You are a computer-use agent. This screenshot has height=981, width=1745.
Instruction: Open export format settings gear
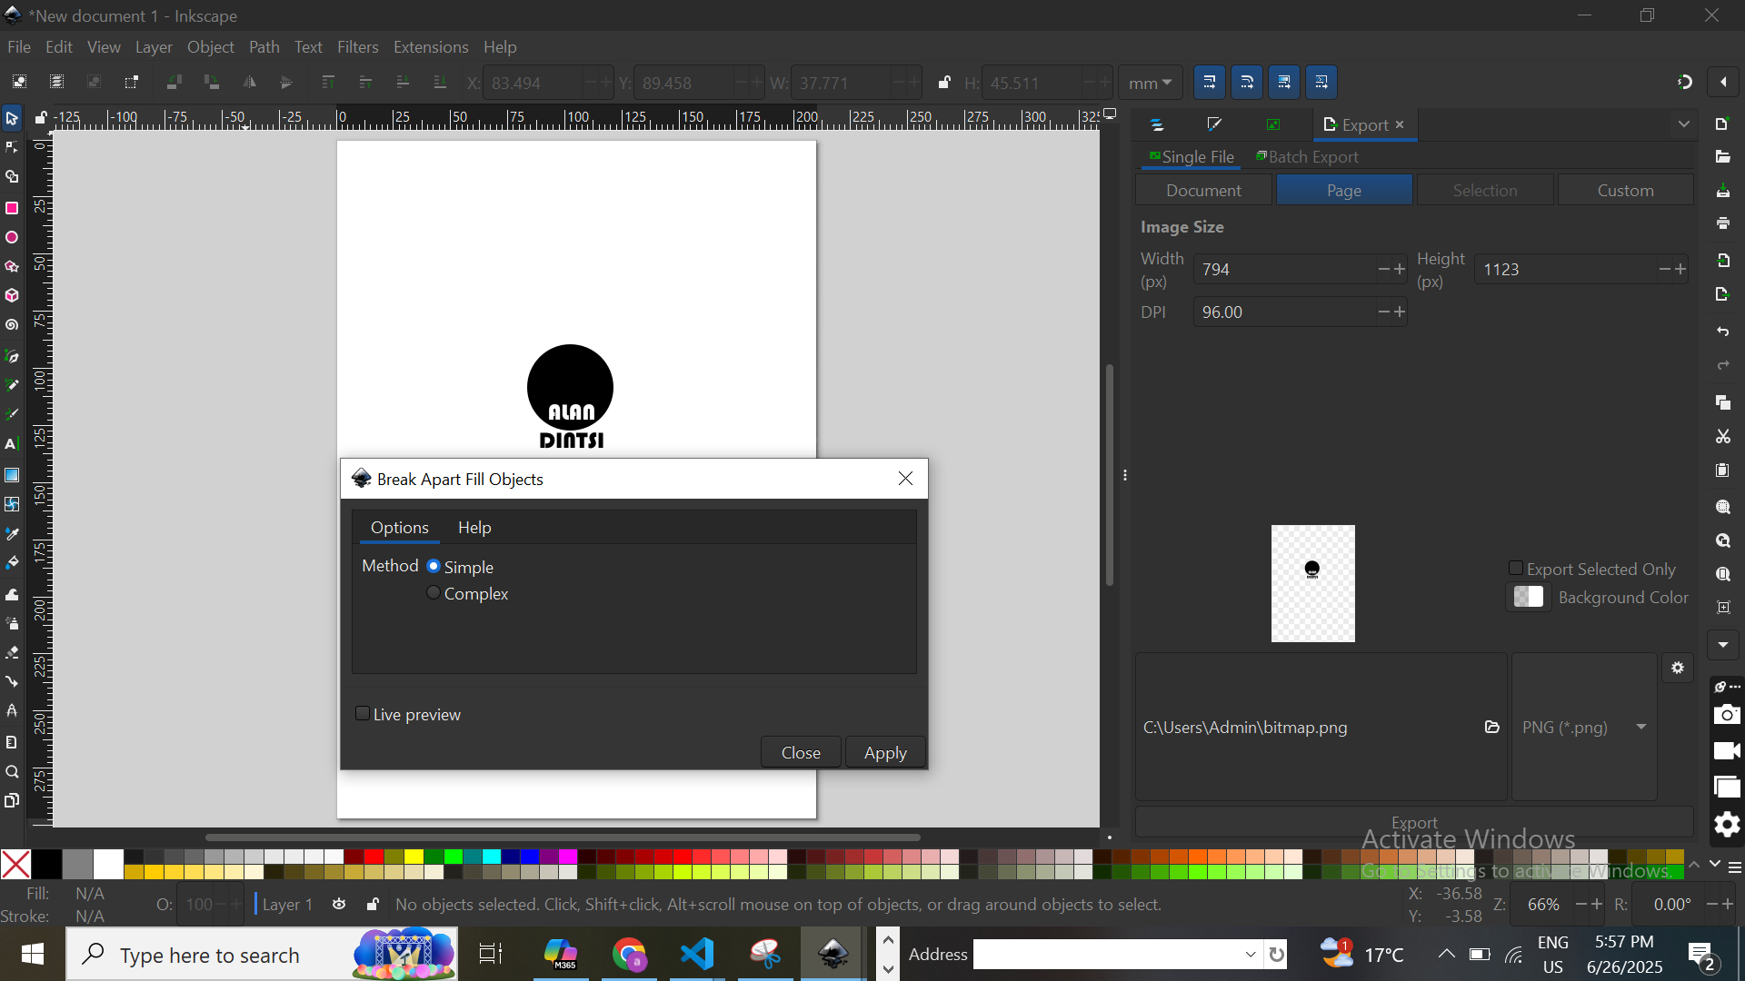1678,668
